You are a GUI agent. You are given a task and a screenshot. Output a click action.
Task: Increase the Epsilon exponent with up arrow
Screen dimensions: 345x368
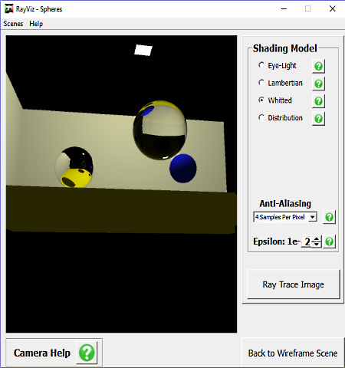click(317, 239)
